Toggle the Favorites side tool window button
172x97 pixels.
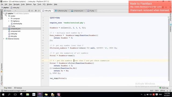coord(2,68)
